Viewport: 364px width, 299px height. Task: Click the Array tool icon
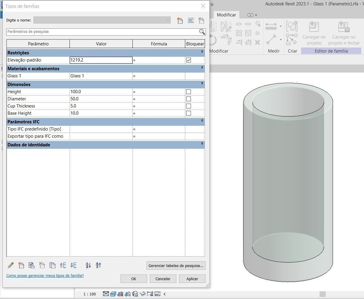click(x=239, y=33)
